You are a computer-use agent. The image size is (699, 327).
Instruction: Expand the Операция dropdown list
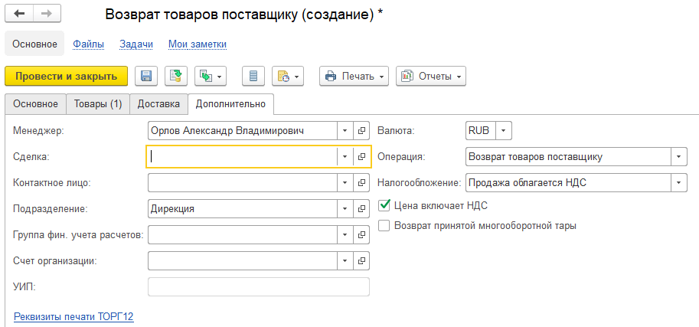click(678, 156)
